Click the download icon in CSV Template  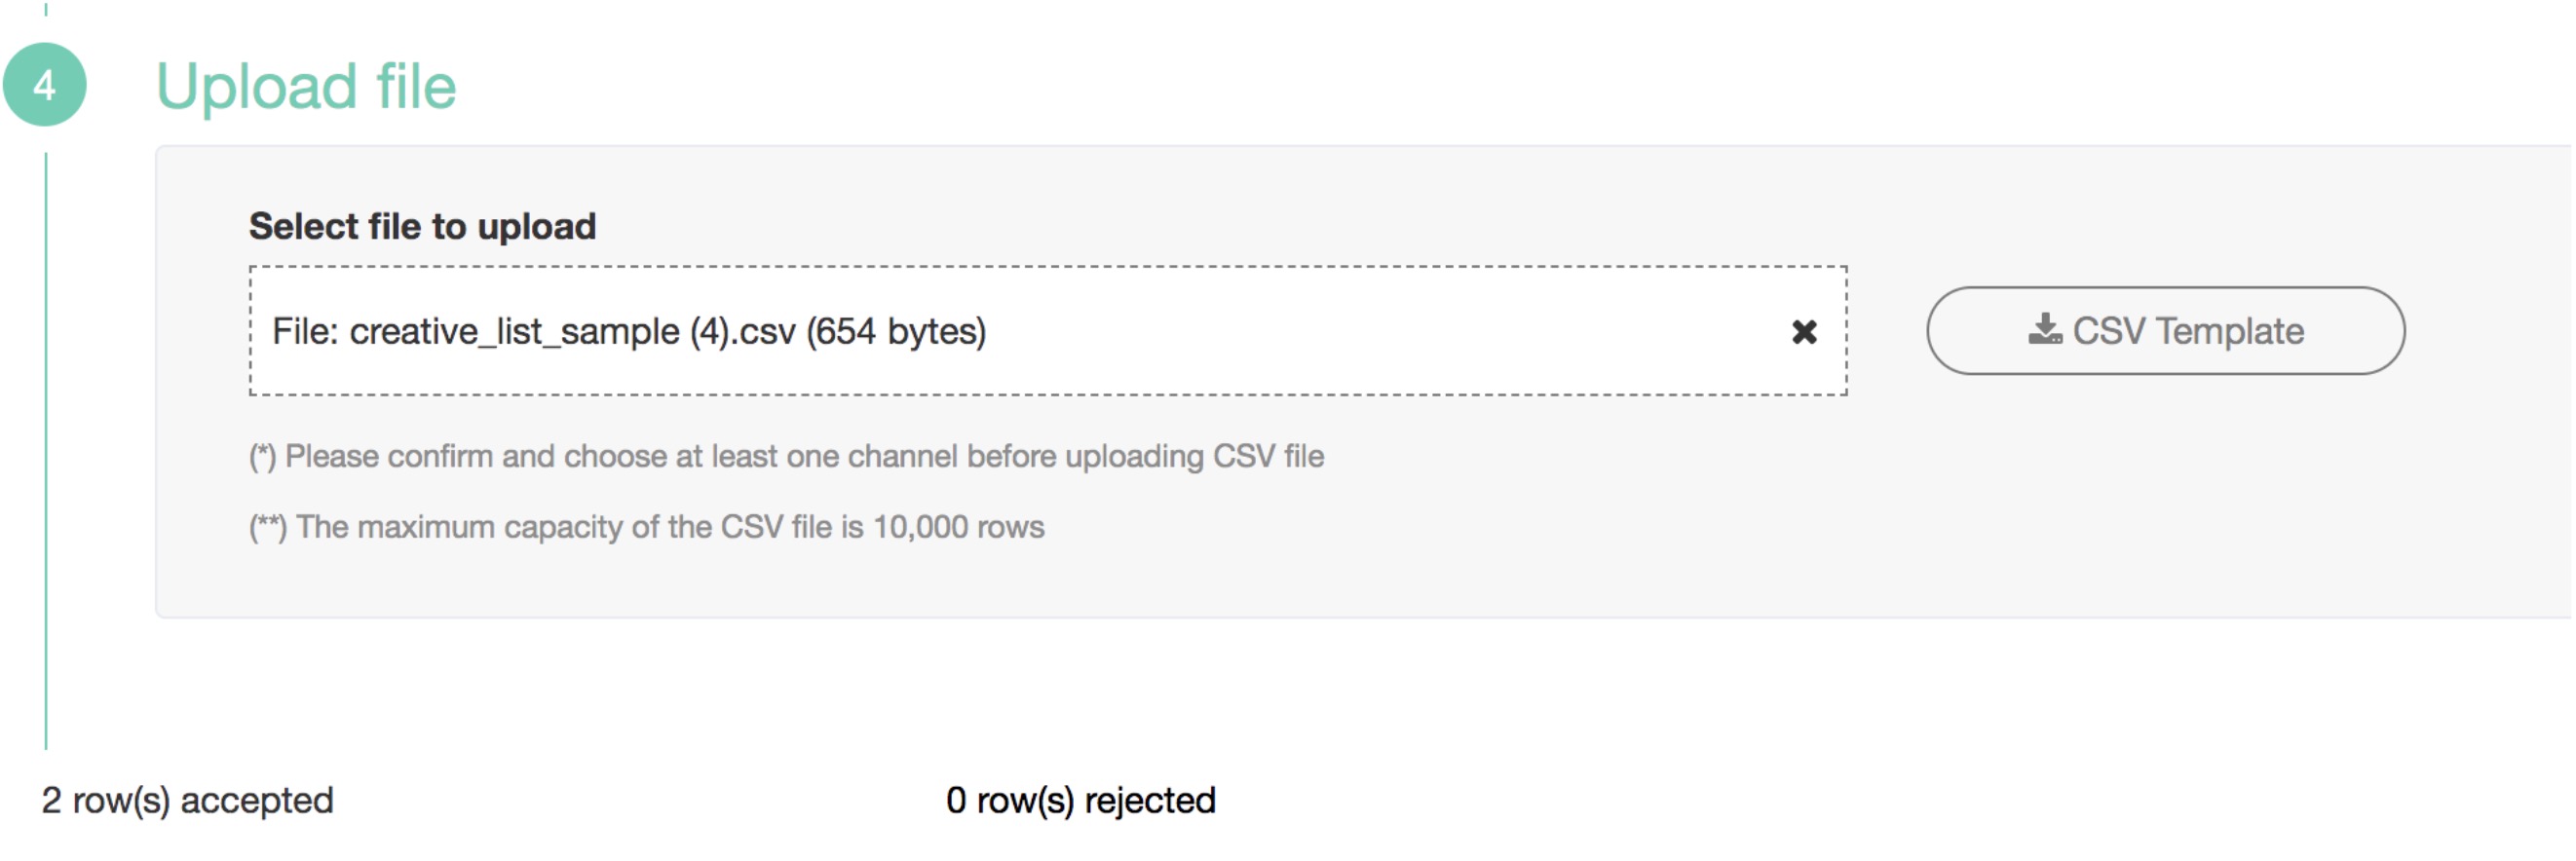[2043, 330]
